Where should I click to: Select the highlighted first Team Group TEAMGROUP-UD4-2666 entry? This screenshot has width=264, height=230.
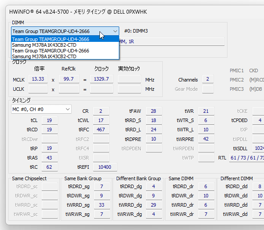(65, 39)
